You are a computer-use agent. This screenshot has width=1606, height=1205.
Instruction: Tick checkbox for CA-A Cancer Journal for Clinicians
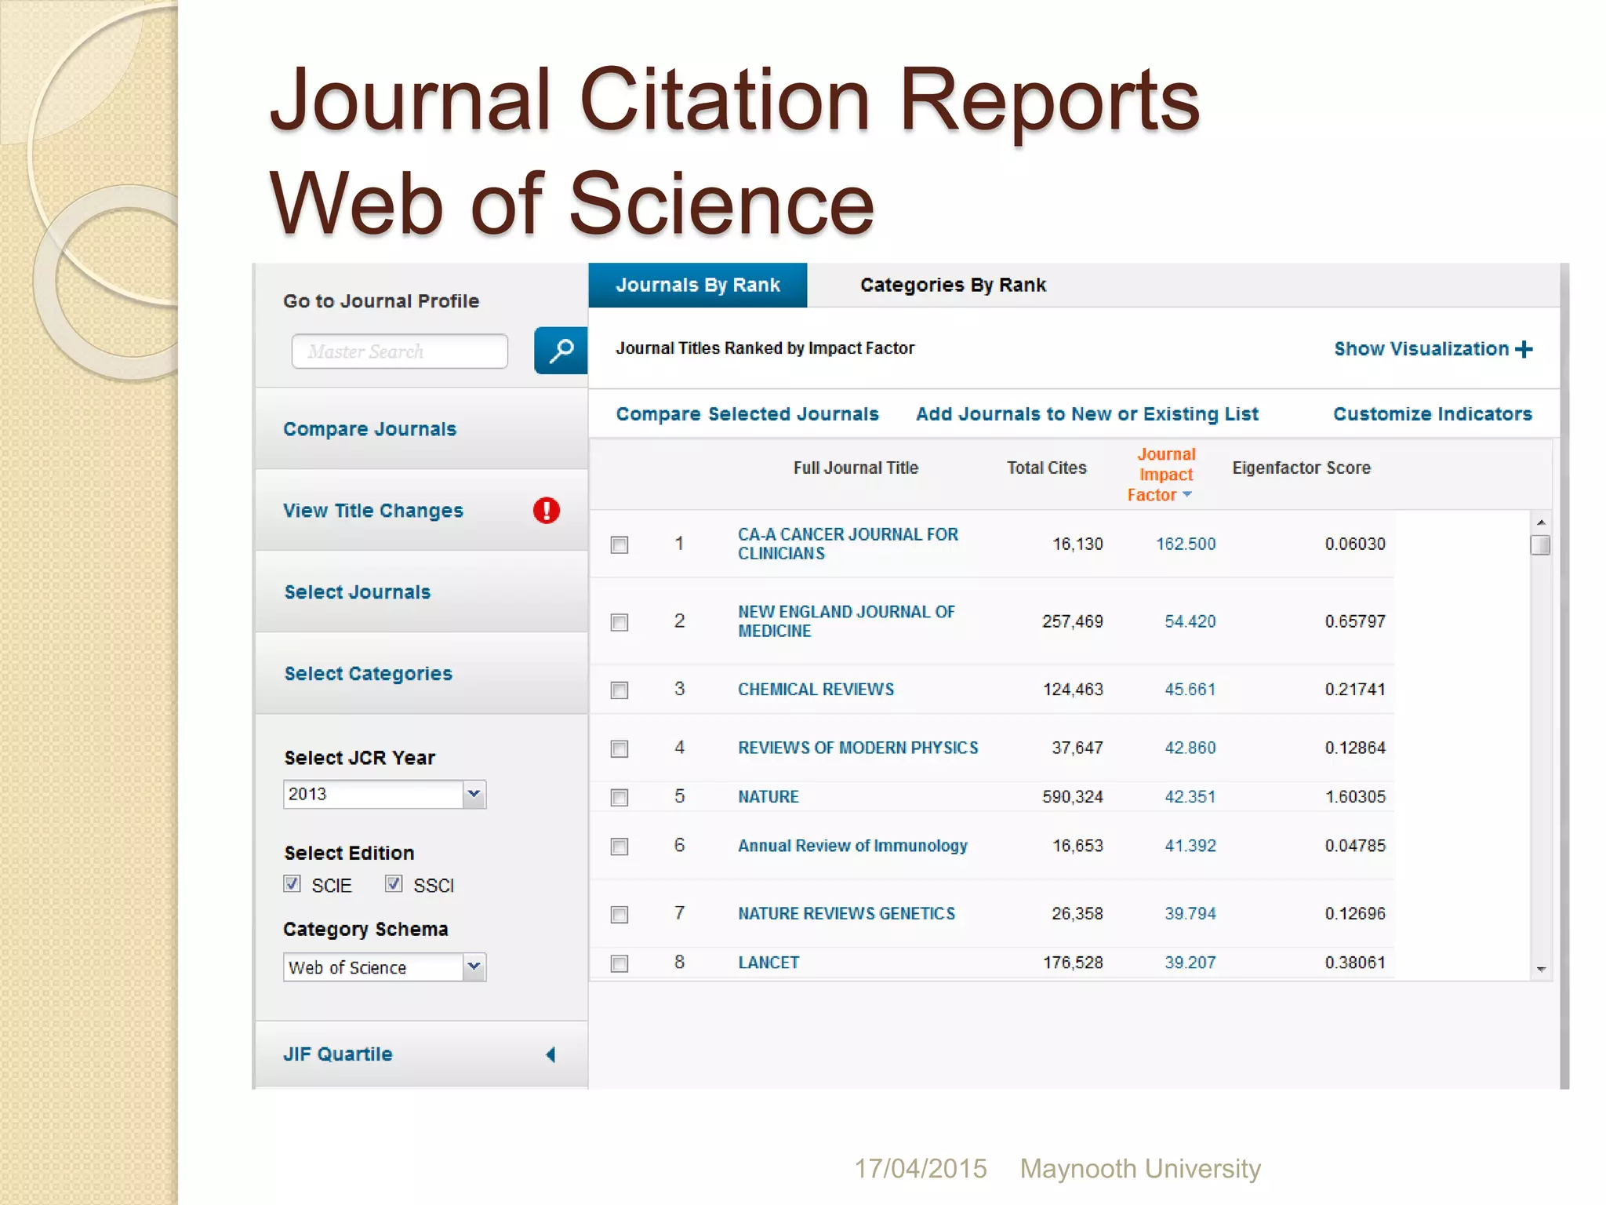pyautogui.click(x=620, y=544)
